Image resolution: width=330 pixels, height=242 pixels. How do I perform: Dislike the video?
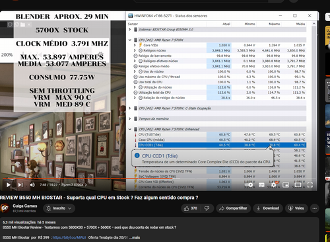coord(207,208)
